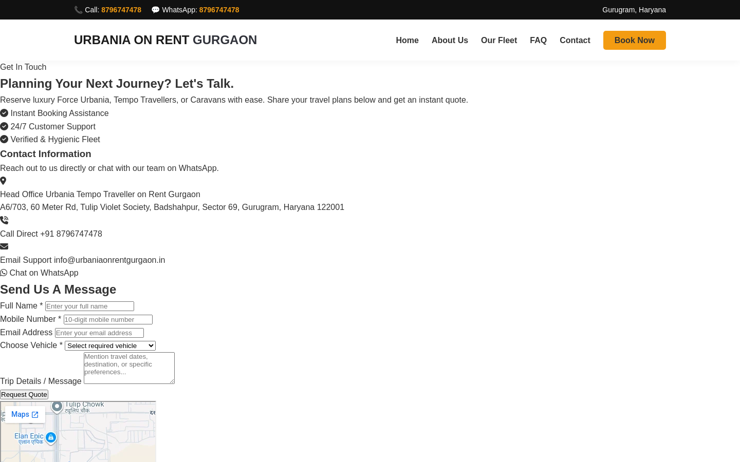Screen dimensions: 740x462
Task: Click email info@urbaniaonrentgurgaon.in
Action: pos(109,260)
